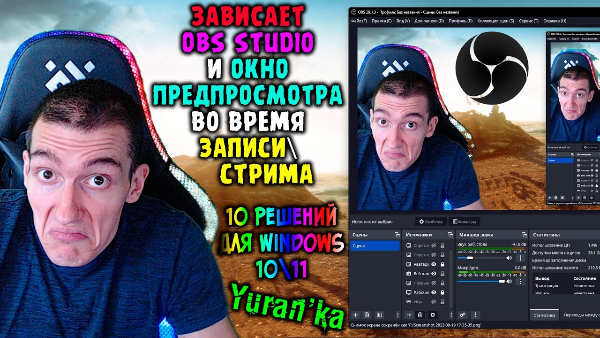The height and width of the screenshot is (338, 600).
Task: Open scene filters icon in Сцены toolbar
Action: 379,315
